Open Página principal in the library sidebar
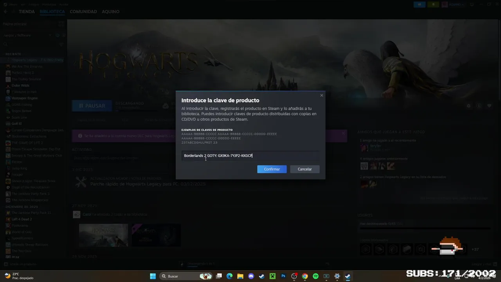Screen dimensions: 501x282 (15, 24)
